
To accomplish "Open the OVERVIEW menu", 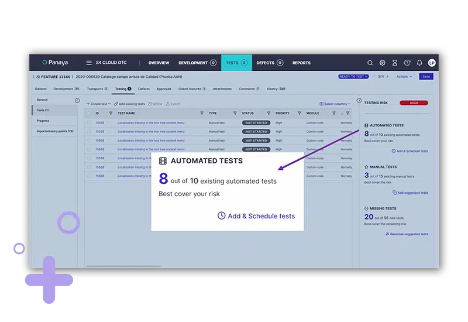I will 159,63.
